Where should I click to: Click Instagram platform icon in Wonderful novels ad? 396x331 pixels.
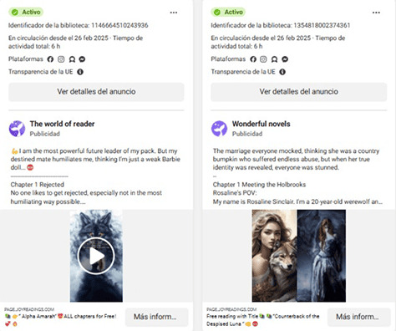click(x=263, y=59)
